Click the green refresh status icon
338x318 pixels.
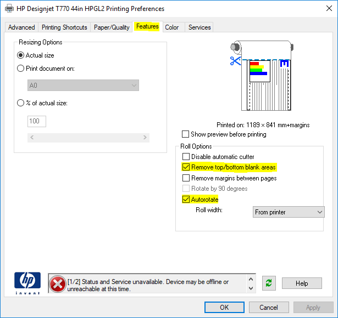tap(269, 283)
